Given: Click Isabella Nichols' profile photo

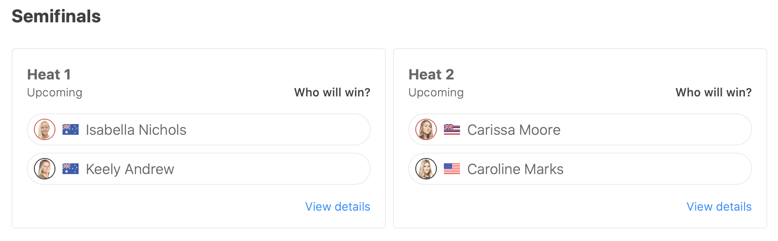Looking at the screenshot, I should [x=45, y=129].
